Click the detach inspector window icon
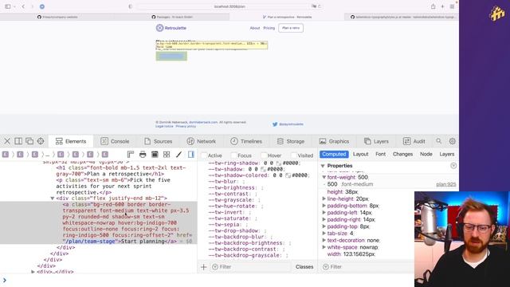 click(x=29, y=141)
